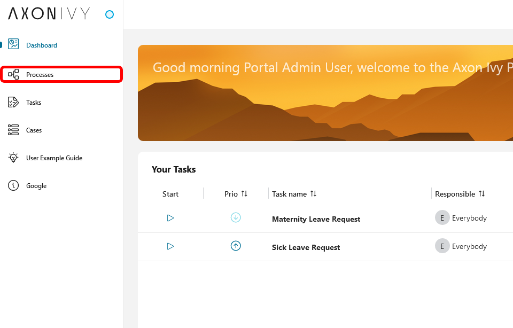Click the Google info icon
Viewport: 513px width, 328px height.
(13, 185)
